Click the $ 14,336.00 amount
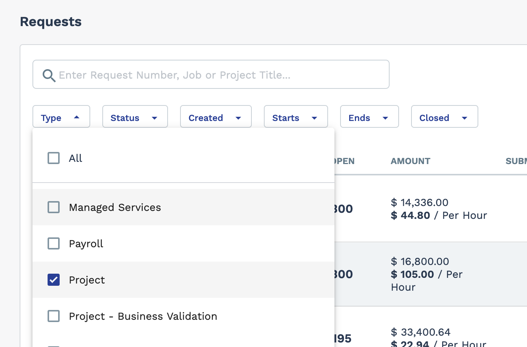 click(419, 203)
